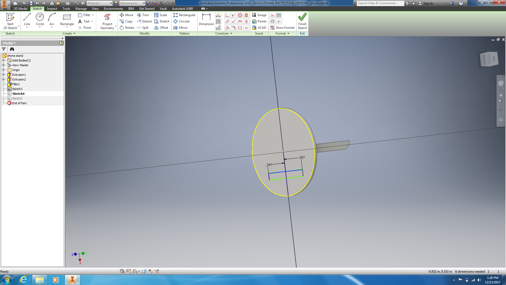The height and width of the screenshot is (285, 506).
Task: Open the Appearance color override box
Action: (x=131, y=3)
